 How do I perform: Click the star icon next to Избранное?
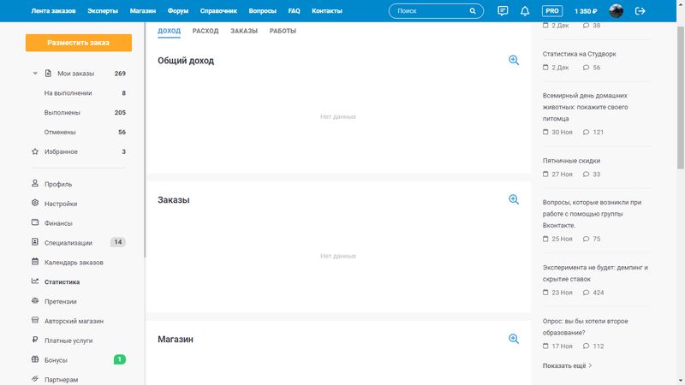[35, 151]
